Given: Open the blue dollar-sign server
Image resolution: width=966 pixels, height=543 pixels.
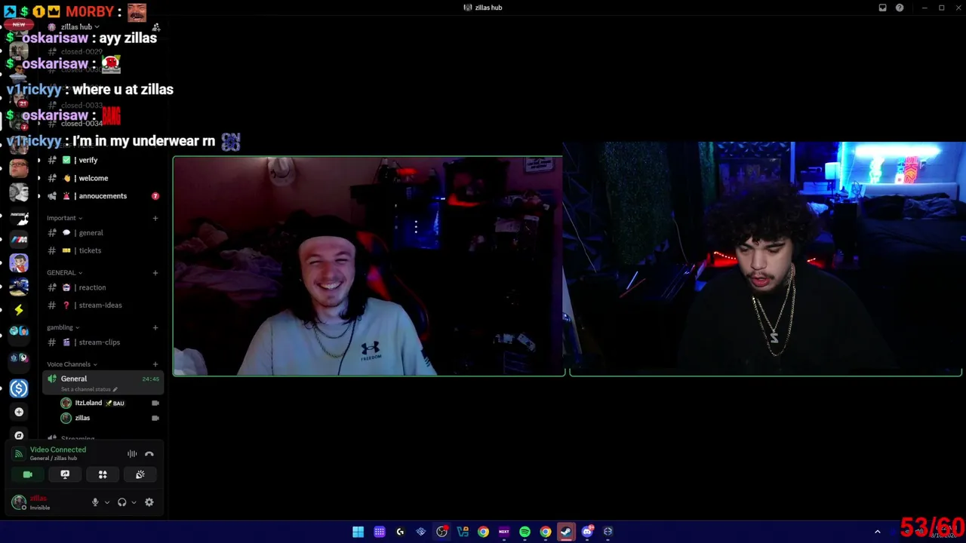Looking at the screenshot, I should (19, 388).
